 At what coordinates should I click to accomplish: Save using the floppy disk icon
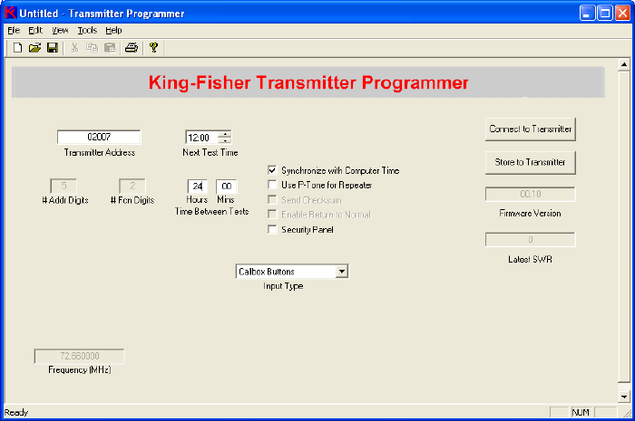(x=53, y=48)
